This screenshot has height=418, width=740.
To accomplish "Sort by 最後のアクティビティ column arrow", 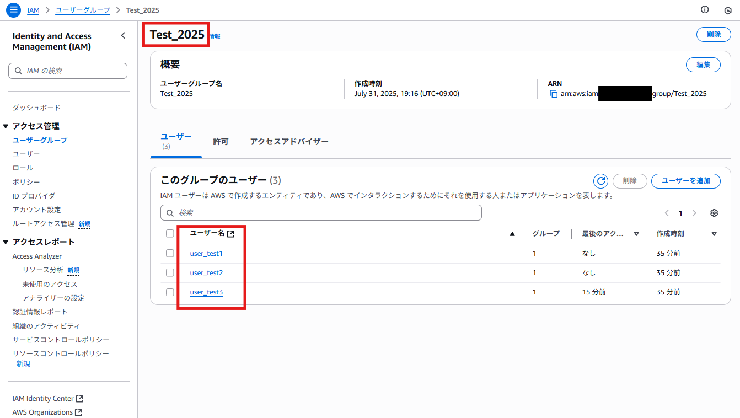I will [636, 234].
